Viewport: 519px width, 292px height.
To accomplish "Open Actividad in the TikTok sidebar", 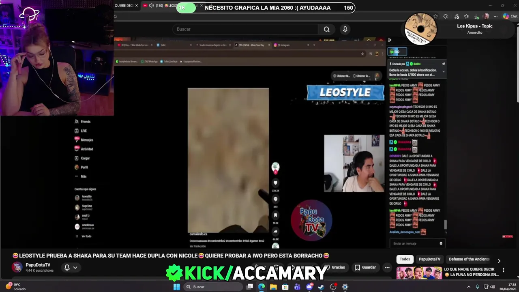I will click(x=84, y=149).
